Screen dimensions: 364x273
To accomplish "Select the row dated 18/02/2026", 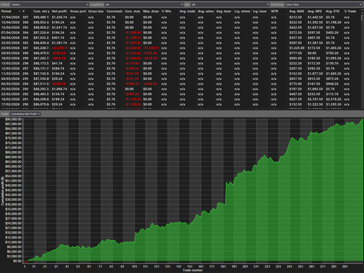I will [x=180, y=99].
